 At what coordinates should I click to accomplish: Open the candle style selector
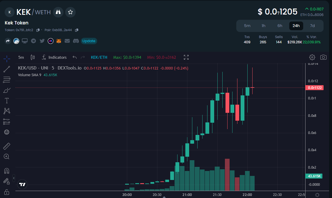(33, 57)
